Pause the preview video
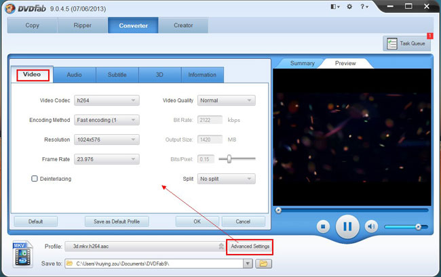 pyautogui.click(x=347, y=226)
